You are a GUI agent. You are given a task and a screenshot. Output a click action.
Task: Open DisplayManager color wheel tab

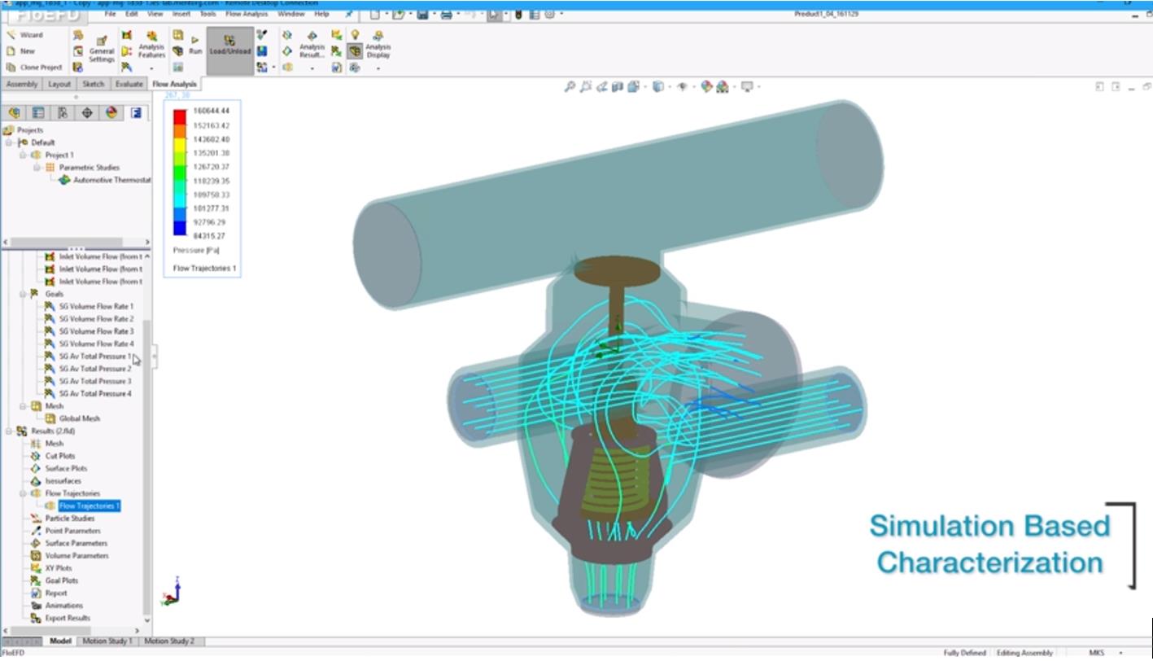coord(111,112)
